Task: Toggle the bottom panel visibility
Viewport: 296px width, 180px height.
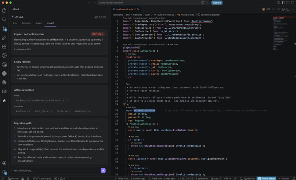Action: (288, 3)
